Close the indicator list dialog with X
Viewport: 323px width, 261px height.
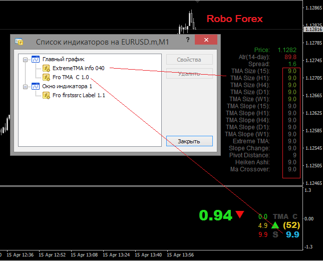(x=206, y=40)
